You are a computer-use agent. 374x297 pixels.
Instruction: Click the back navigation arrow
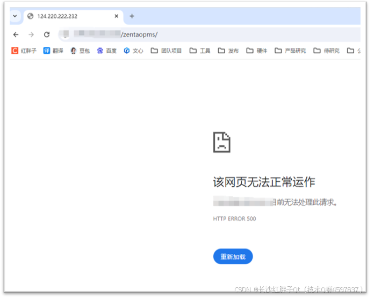(16, 34)
